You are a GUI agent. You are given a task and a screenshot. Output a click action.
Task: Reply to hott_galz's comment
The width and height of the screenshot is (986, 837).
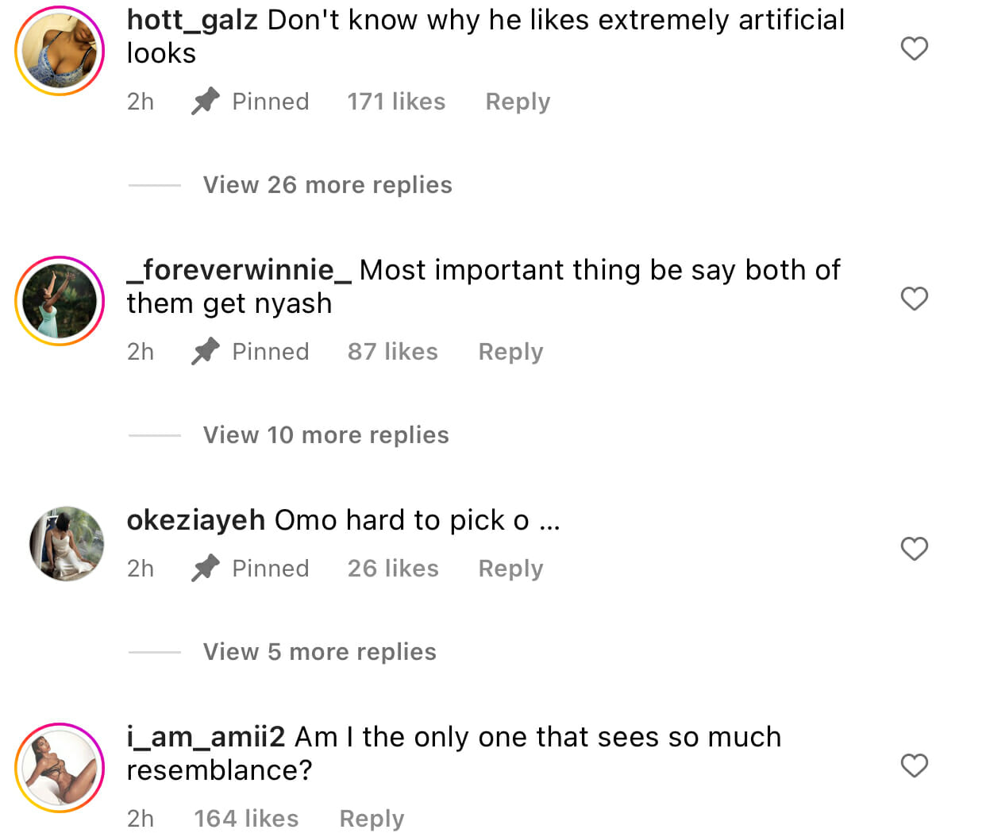pyautogui.click(x=518, y=102)
